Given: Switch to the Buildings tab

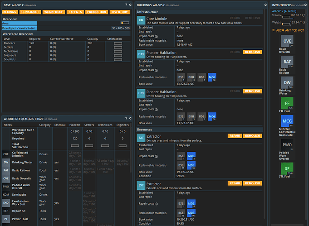Looking at the screenshot, I should coord(10,12).
